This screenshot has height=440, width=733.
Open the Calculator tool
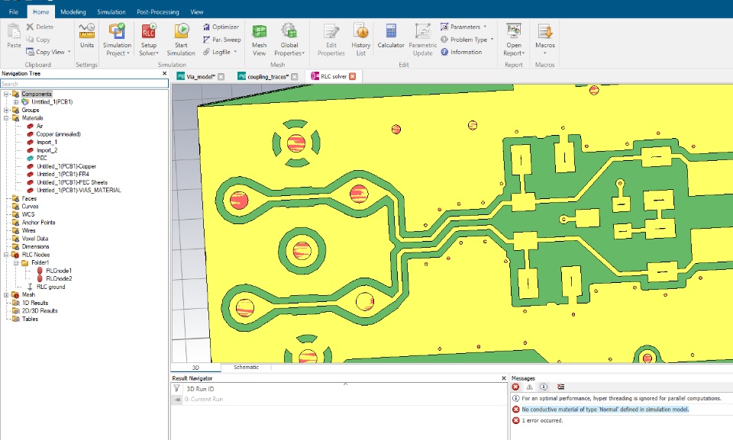point(391,36)
